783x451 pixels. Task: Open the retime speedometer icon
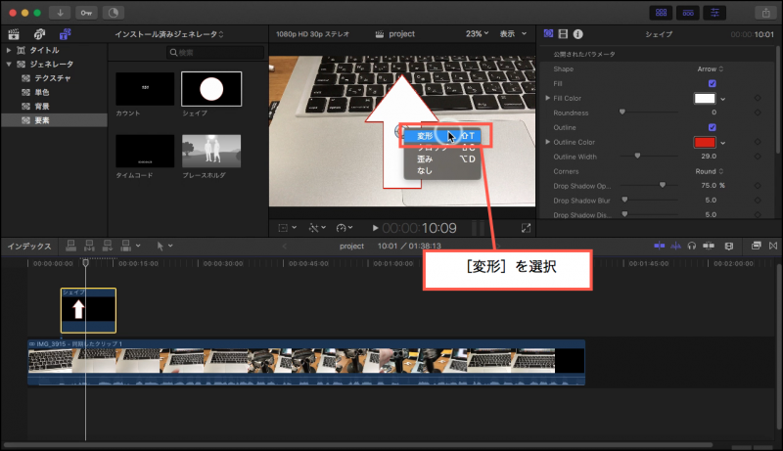coord(341,228)
